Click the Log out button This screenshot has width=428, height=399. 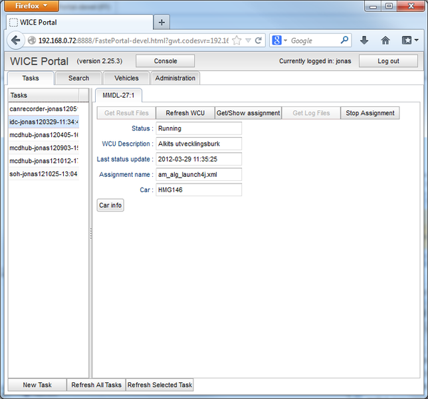tap(388, 61)
